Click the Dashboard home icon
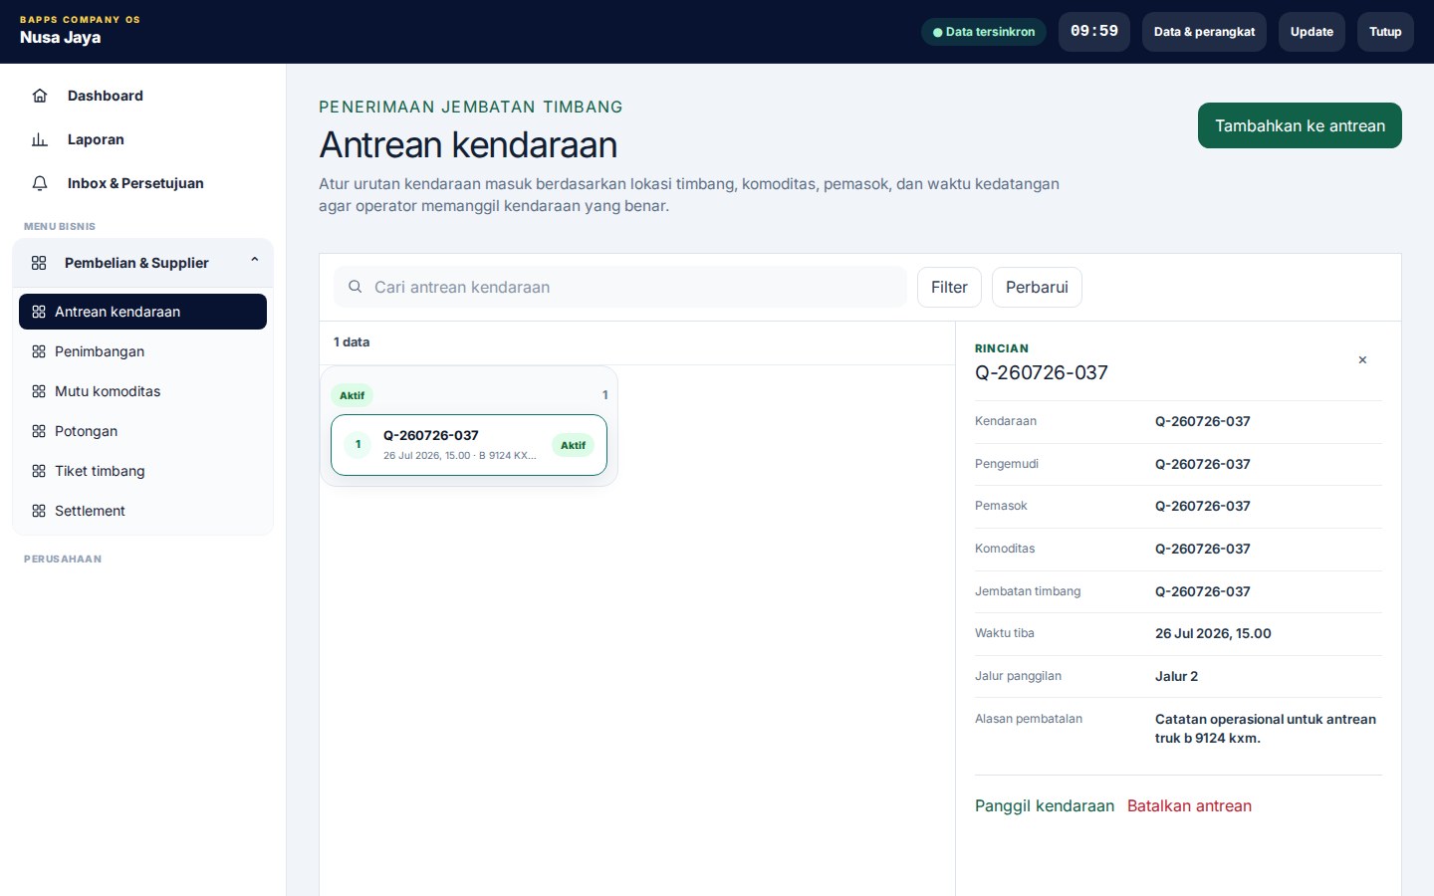The image size is (1434, 896). (x=40, y=96)
